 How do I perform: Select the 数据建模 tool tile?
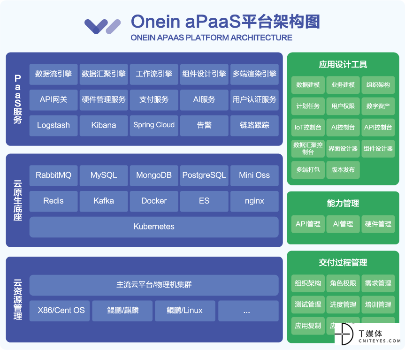(308, 85)
